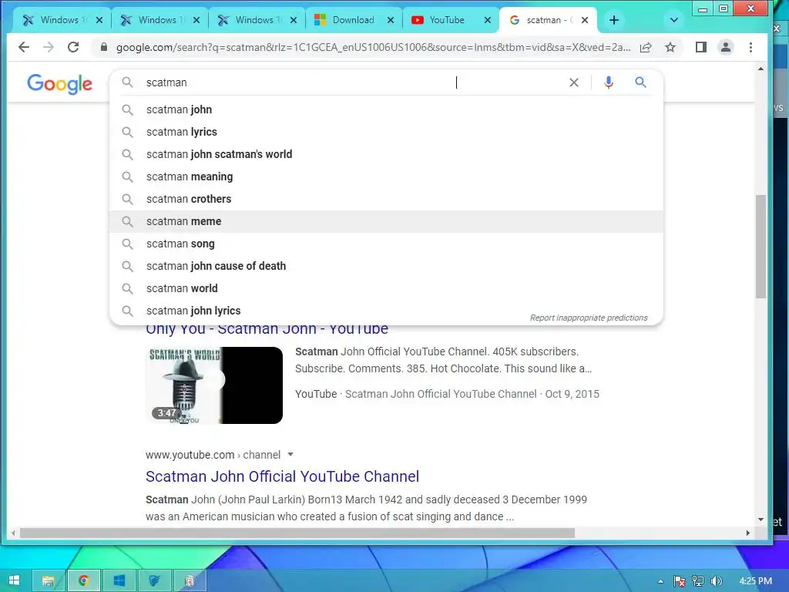
Task: Start voice search with the microphone
Action: pyautogui.click(x=609, y=82)
